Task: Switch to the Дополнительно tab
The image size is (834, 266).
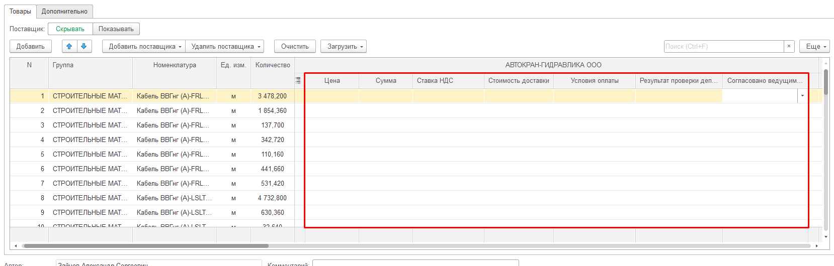Action: coord(64,11)
